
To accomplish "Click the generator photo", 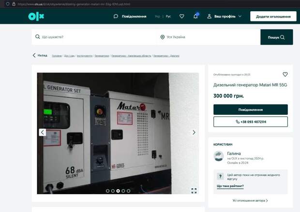I will [118, 133].
